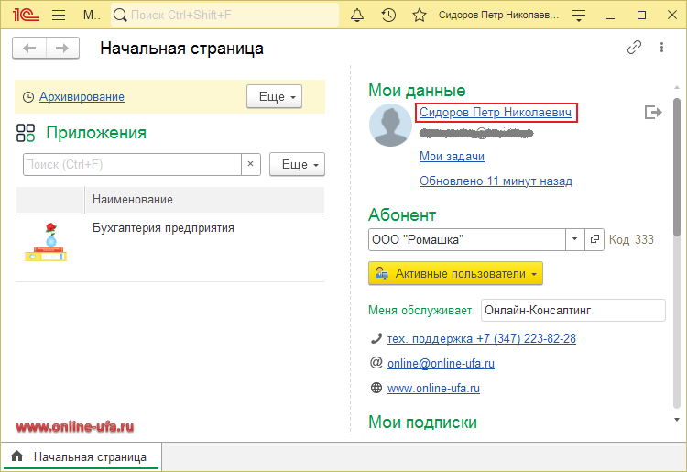Click the back navigation arrow
This screenshot has width=687, height=472.
[31, 49]
